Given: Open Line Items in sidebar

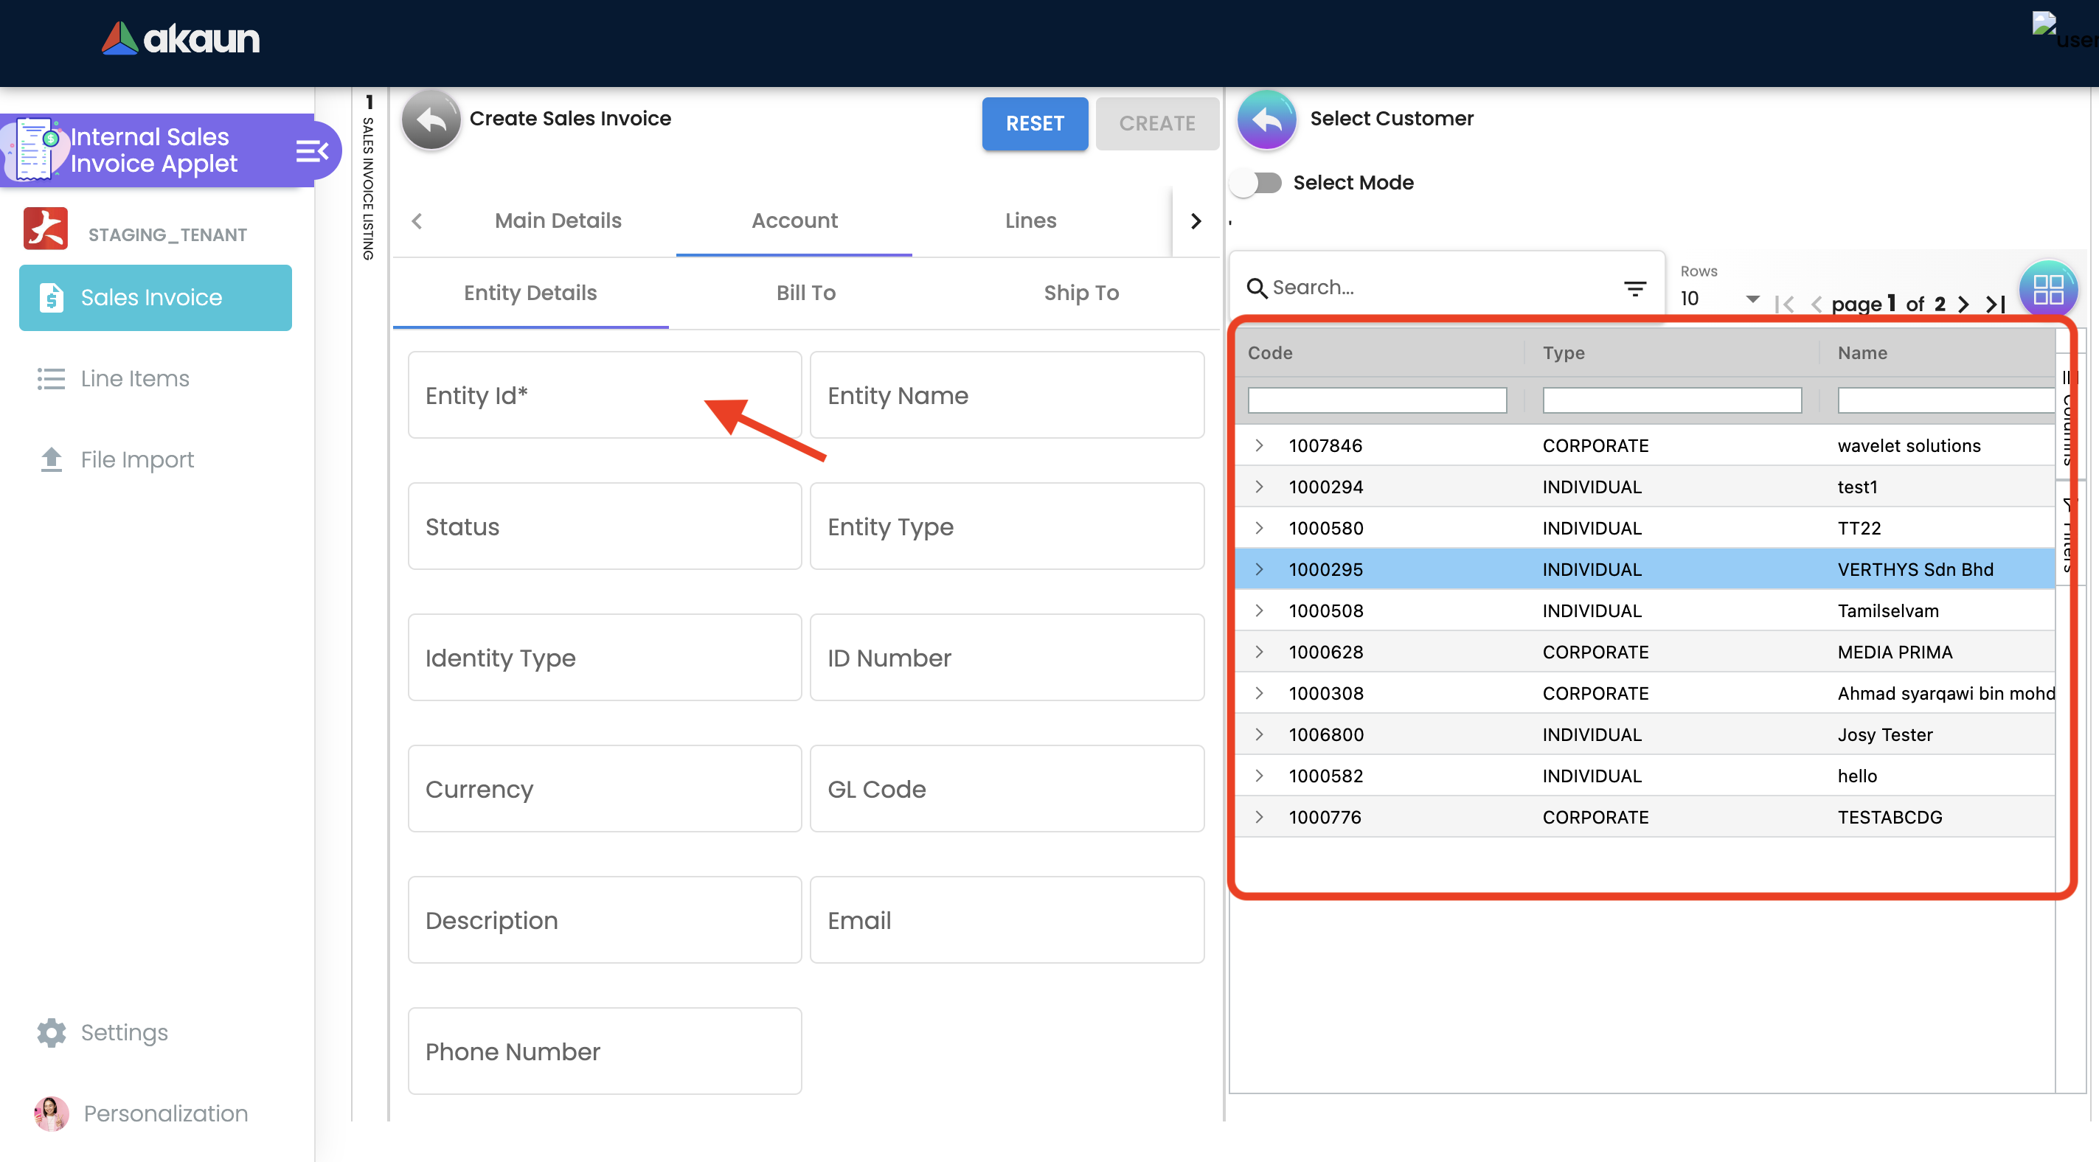Looking at the screenshot, I should tap(134, 378).
